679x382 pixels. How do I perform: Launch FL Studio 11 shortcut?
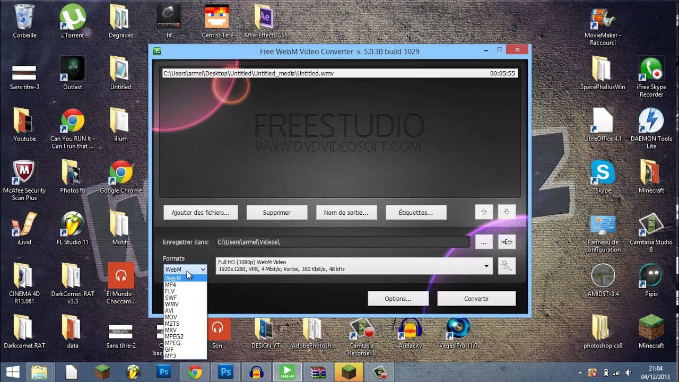(x=73, y=228)
